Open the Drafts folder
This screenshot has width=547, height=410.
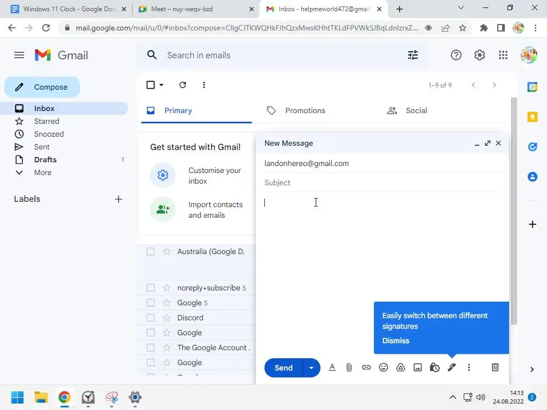[45, 160]
